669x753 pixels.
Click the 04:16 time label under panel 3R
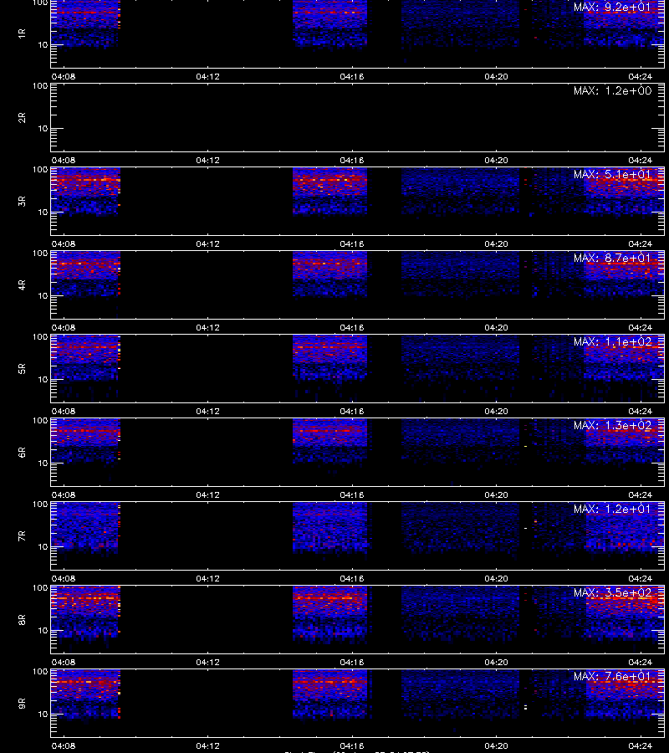[x=352, y=243]
